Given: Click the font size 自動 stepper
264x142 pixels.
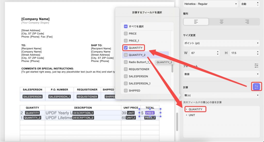Looking at the screenshot, I should click(258, 4).
